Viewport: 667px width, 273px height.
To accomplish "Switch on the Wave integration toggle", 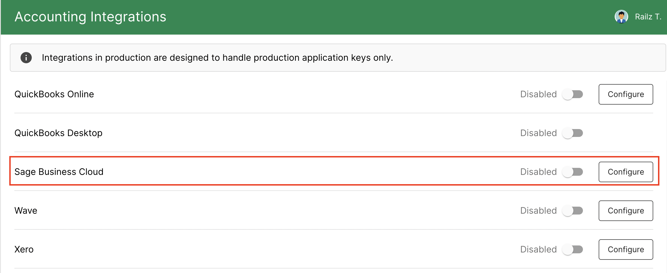I will click(x=573, y=211).
